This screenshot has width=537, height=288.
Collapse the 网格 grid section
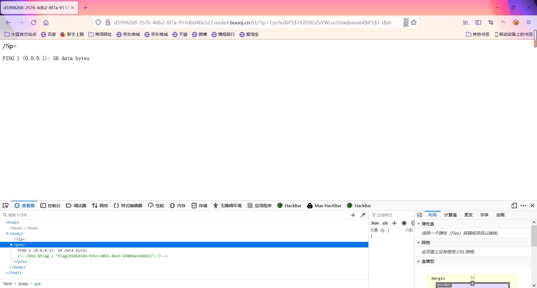(x=419, y=243)
